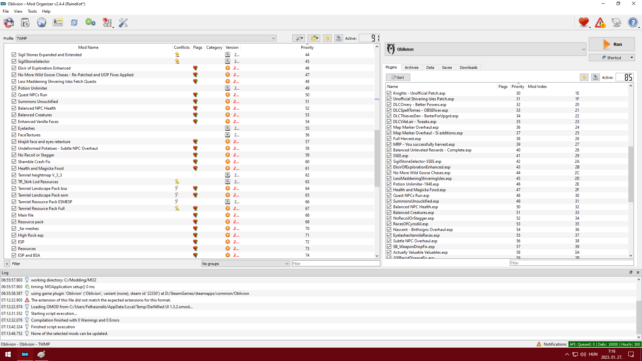
Task: Toggle the Main file mod checkbox
Action: (x=14, y=215)
